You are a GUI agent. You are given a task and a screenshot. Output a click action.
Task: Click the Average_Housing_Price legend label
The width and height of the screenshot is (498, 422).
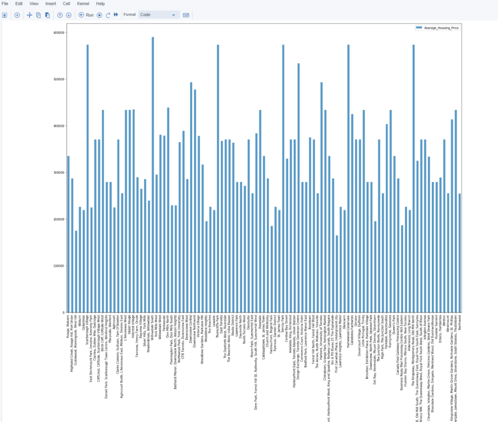pos(441,28)
